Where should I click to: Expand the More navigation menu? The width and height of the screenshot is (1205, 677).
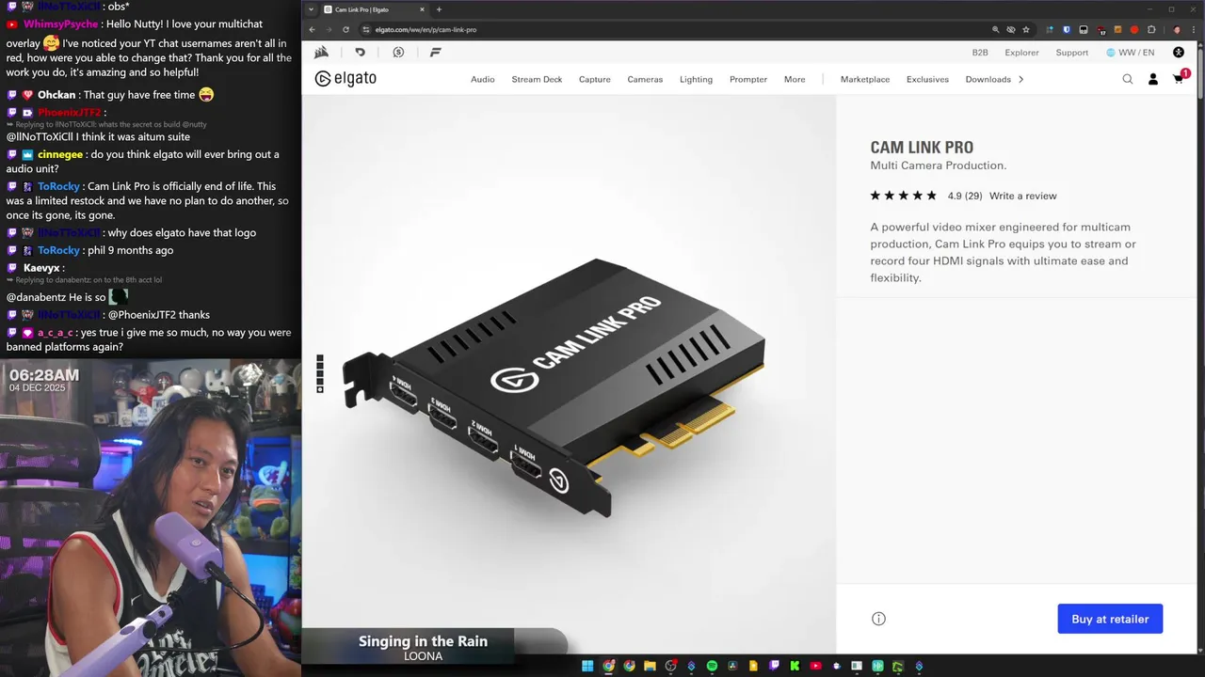coord(795,79)
